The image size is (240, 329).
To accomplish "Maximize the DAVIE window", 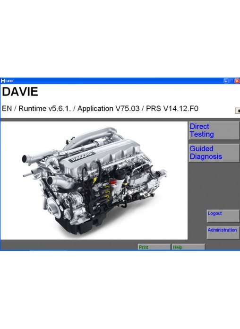I will pos(231,81).
